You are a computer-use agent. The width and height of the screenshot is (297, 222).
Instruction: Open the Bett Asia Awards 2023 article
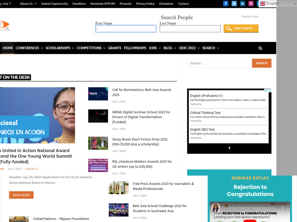click(142, 92)
